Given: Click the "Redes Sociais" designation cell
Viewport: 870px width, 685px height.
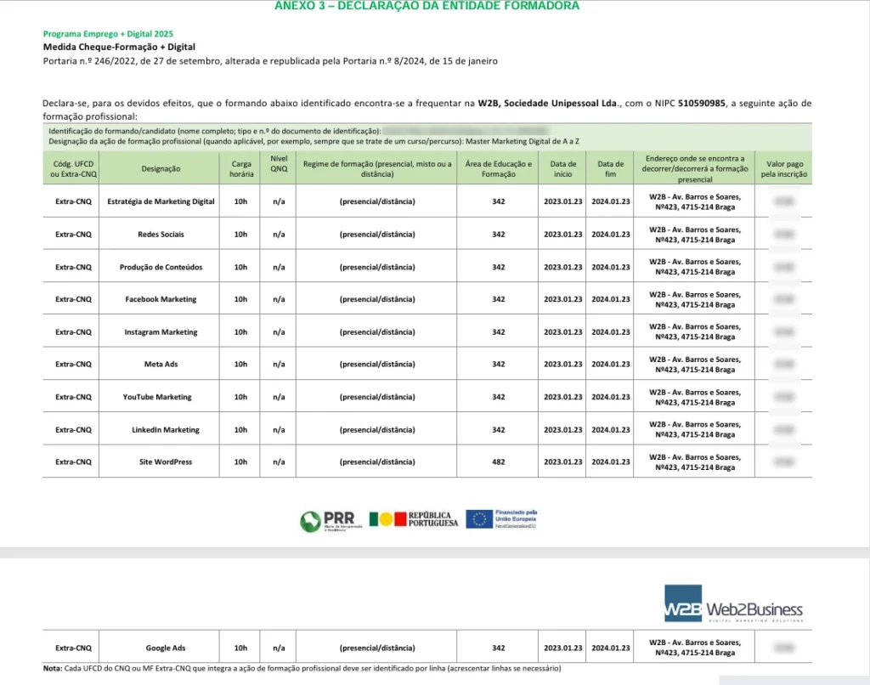Looking at the screenshot, I should click(161, 234).
